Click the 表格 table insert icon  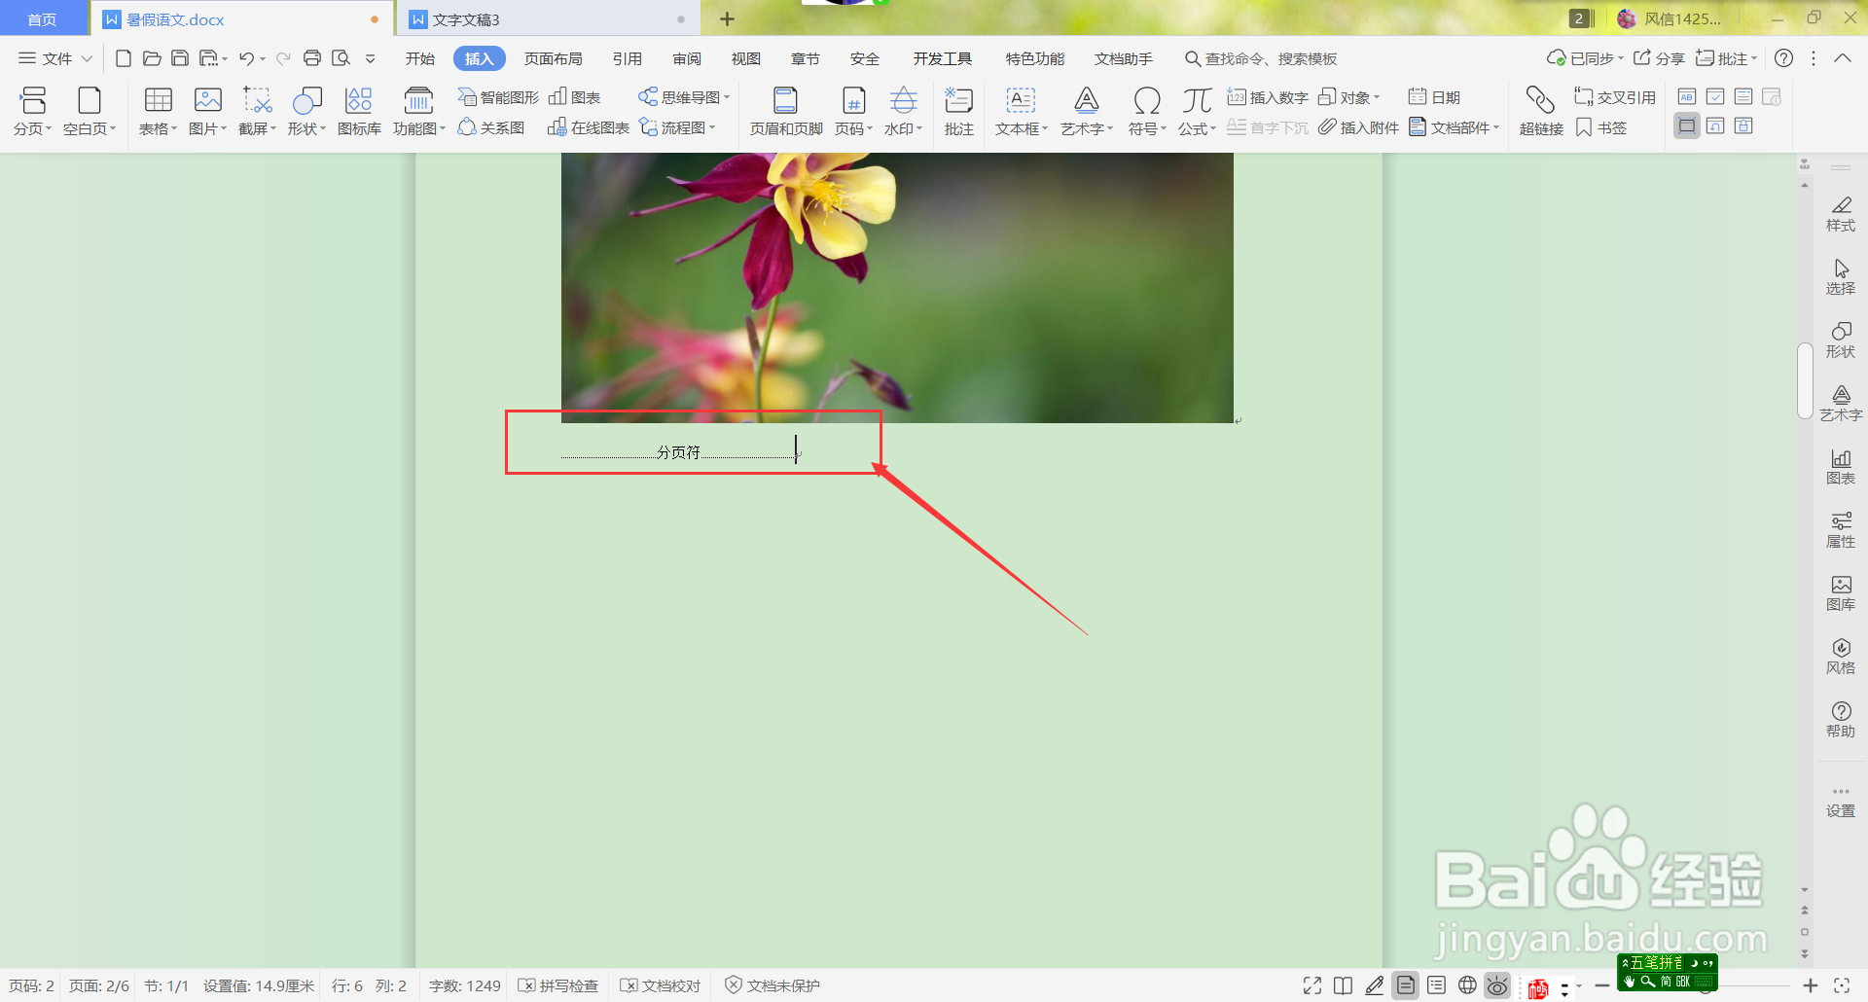(x=158, y=100)
